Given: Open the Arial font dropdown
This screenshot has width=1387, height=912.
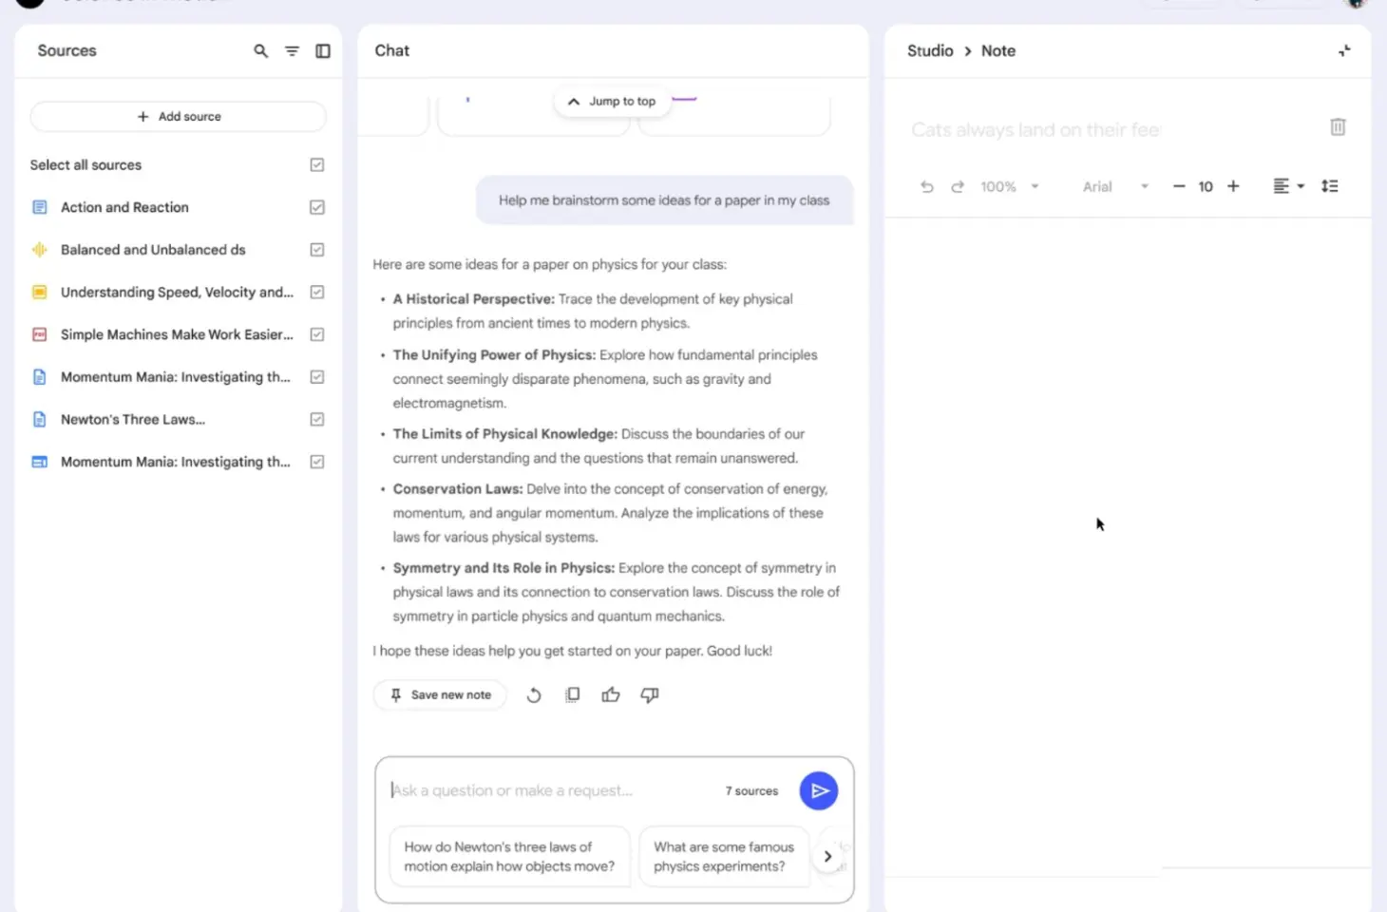Looking at the screenshot, I should click(x=1115, y=187).
